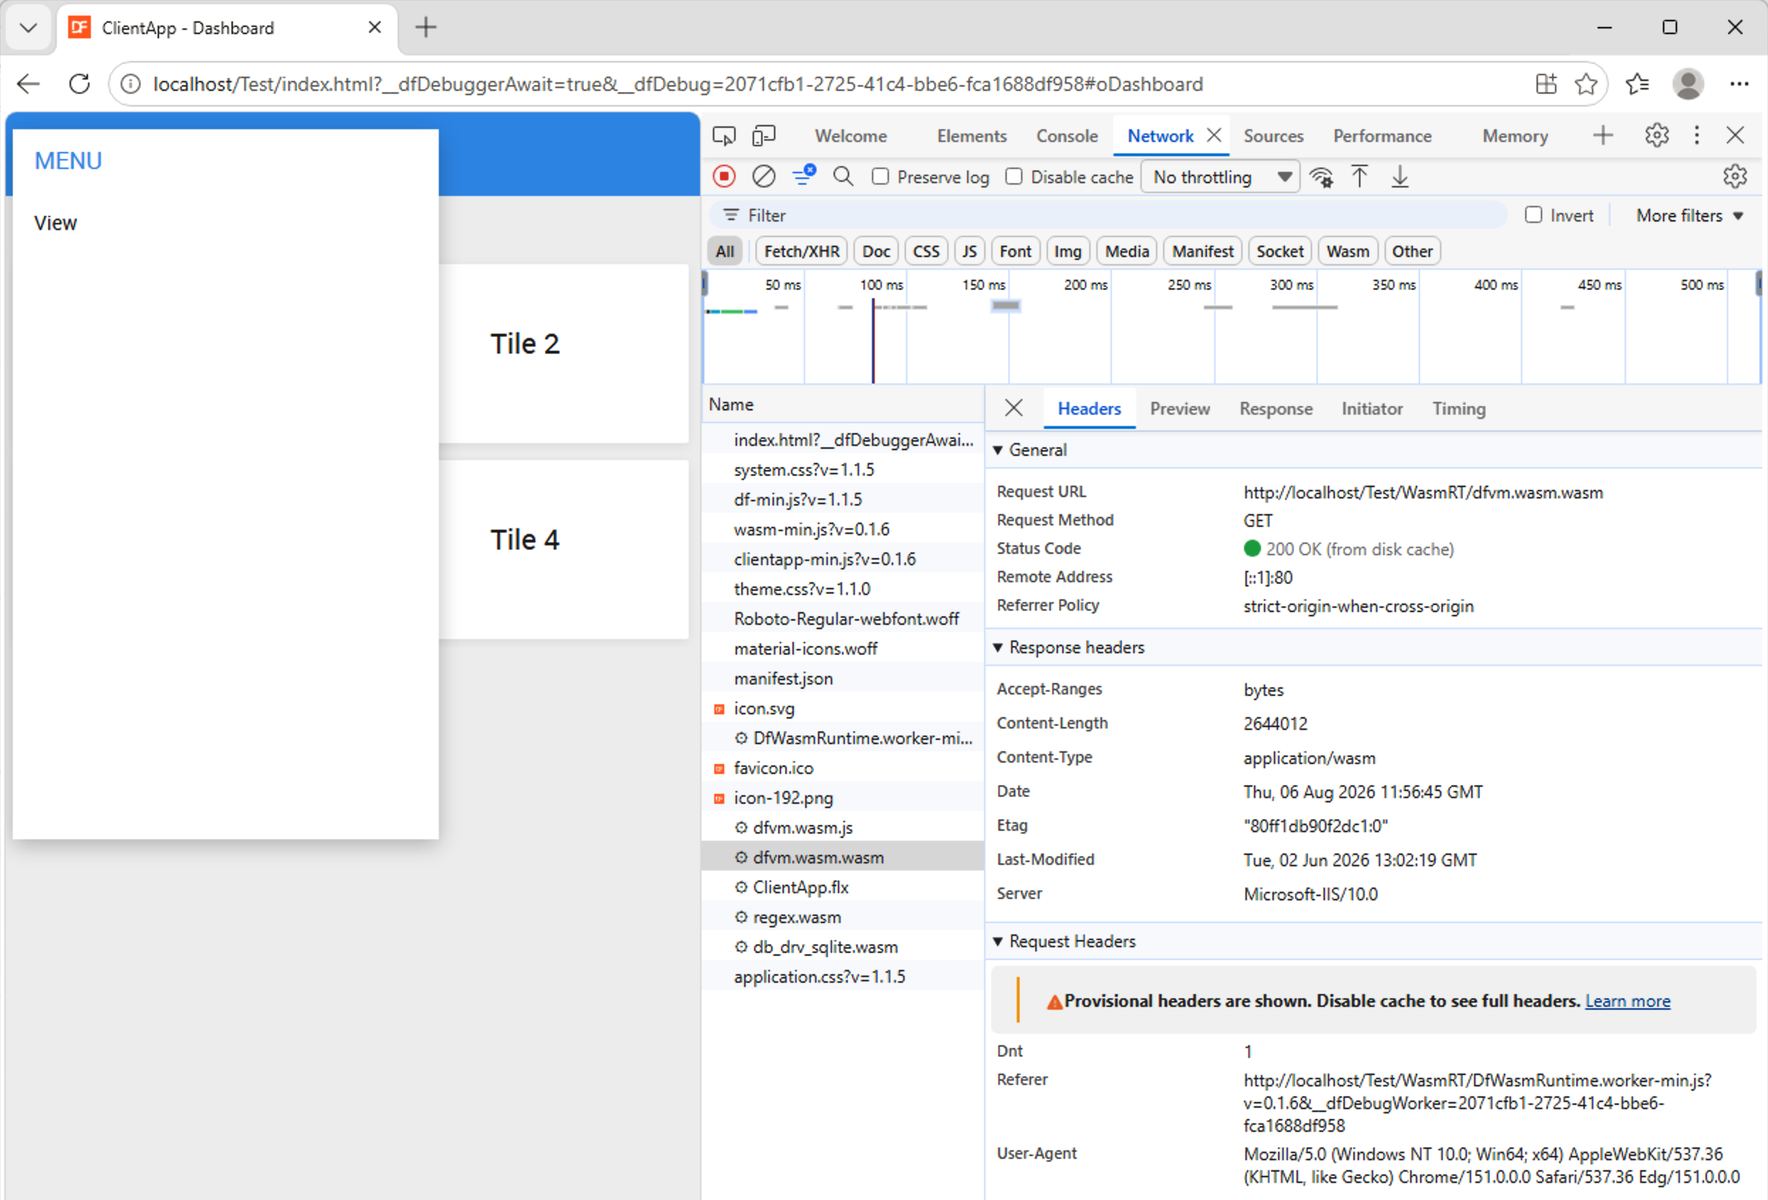The width and height of the screenshot is (1768, 1200).
Task: Filter requests by JS type
Action: pos(969,251)
